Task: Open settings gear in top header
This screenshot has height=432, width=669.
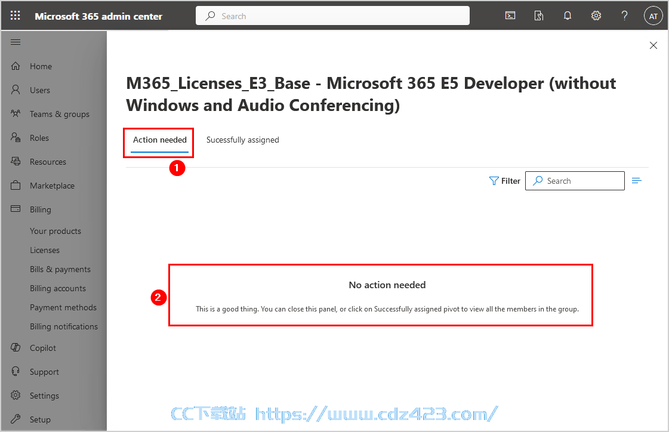Action: click(x=596, y=16)
